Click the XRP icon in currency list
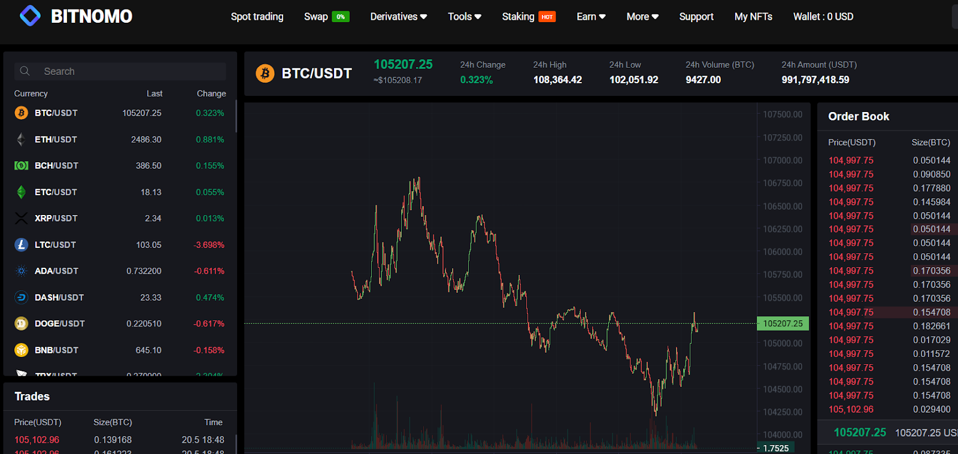Screen dimensions: 958x454 point(22,218)
